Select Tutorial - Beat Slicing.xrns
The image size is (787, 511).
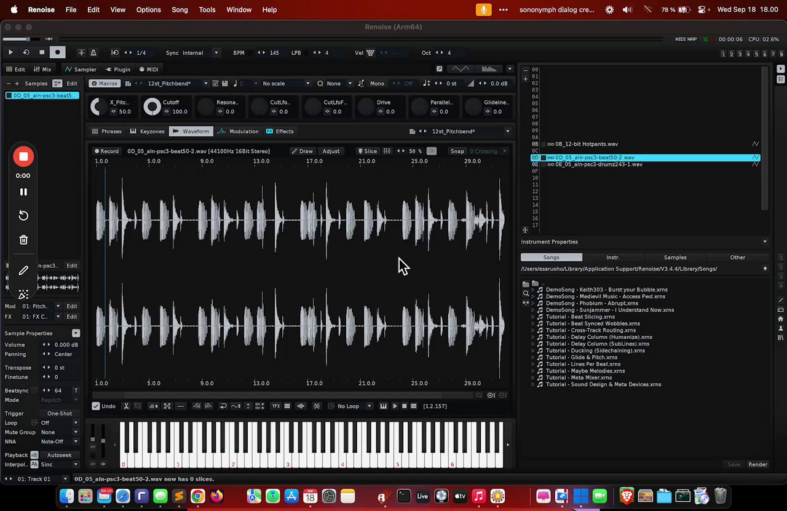580,317
